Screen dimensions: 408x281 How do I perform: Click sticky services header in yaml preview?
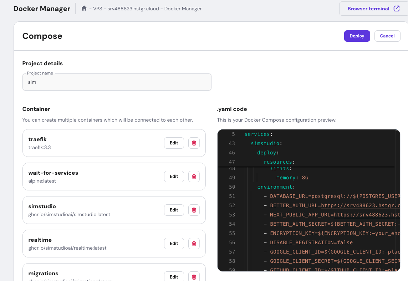click(257, 134)
